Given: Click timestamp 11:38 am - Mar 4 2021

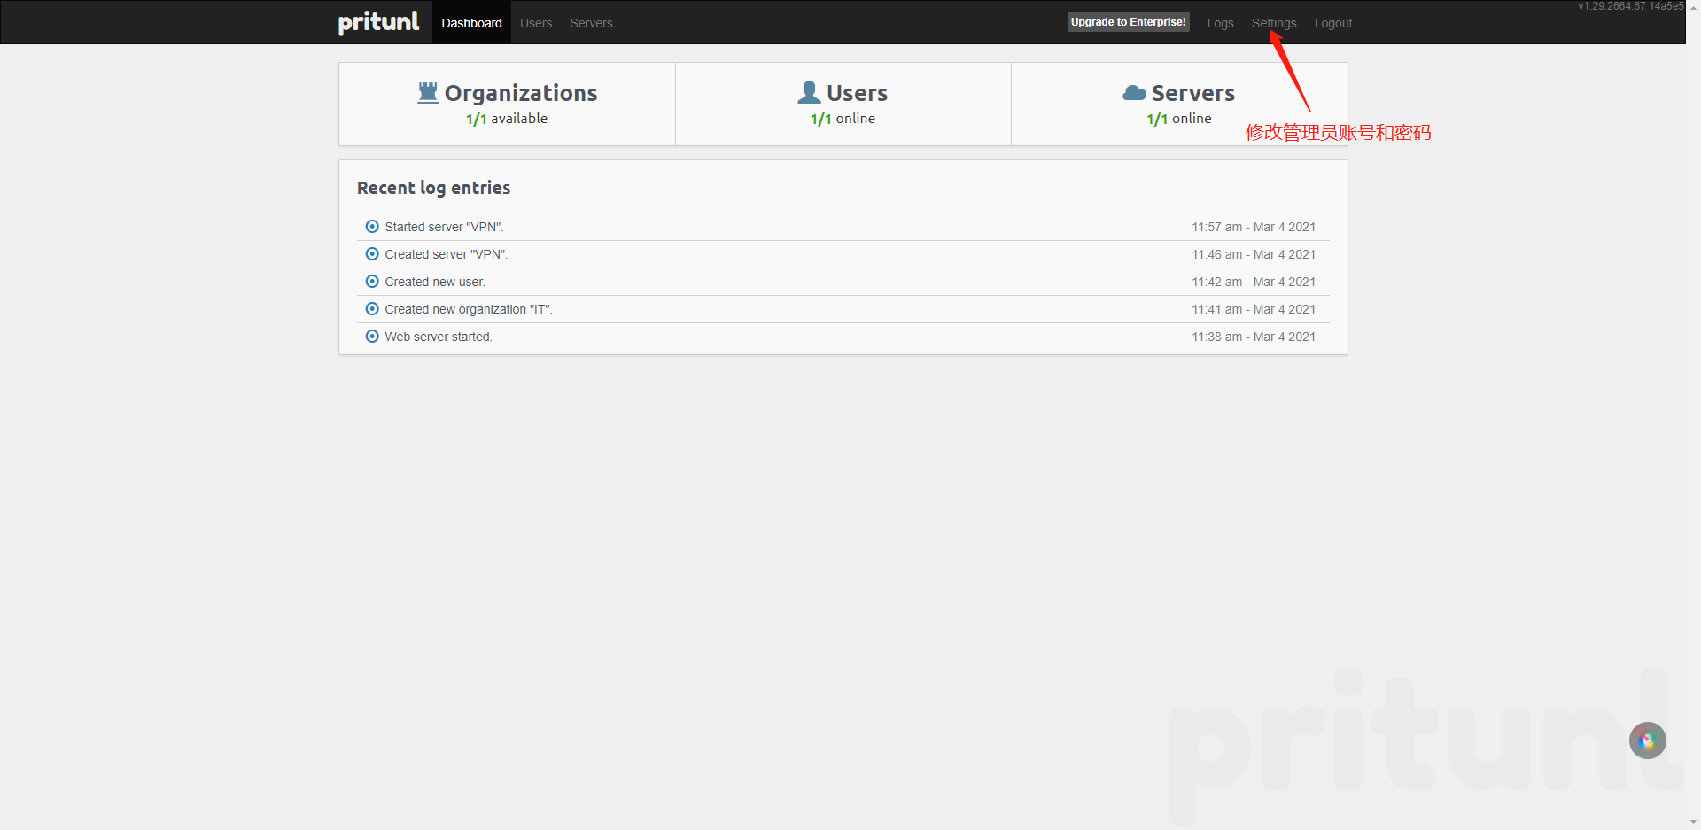Looking at the screenshot, I should (x=1254, y=337).
